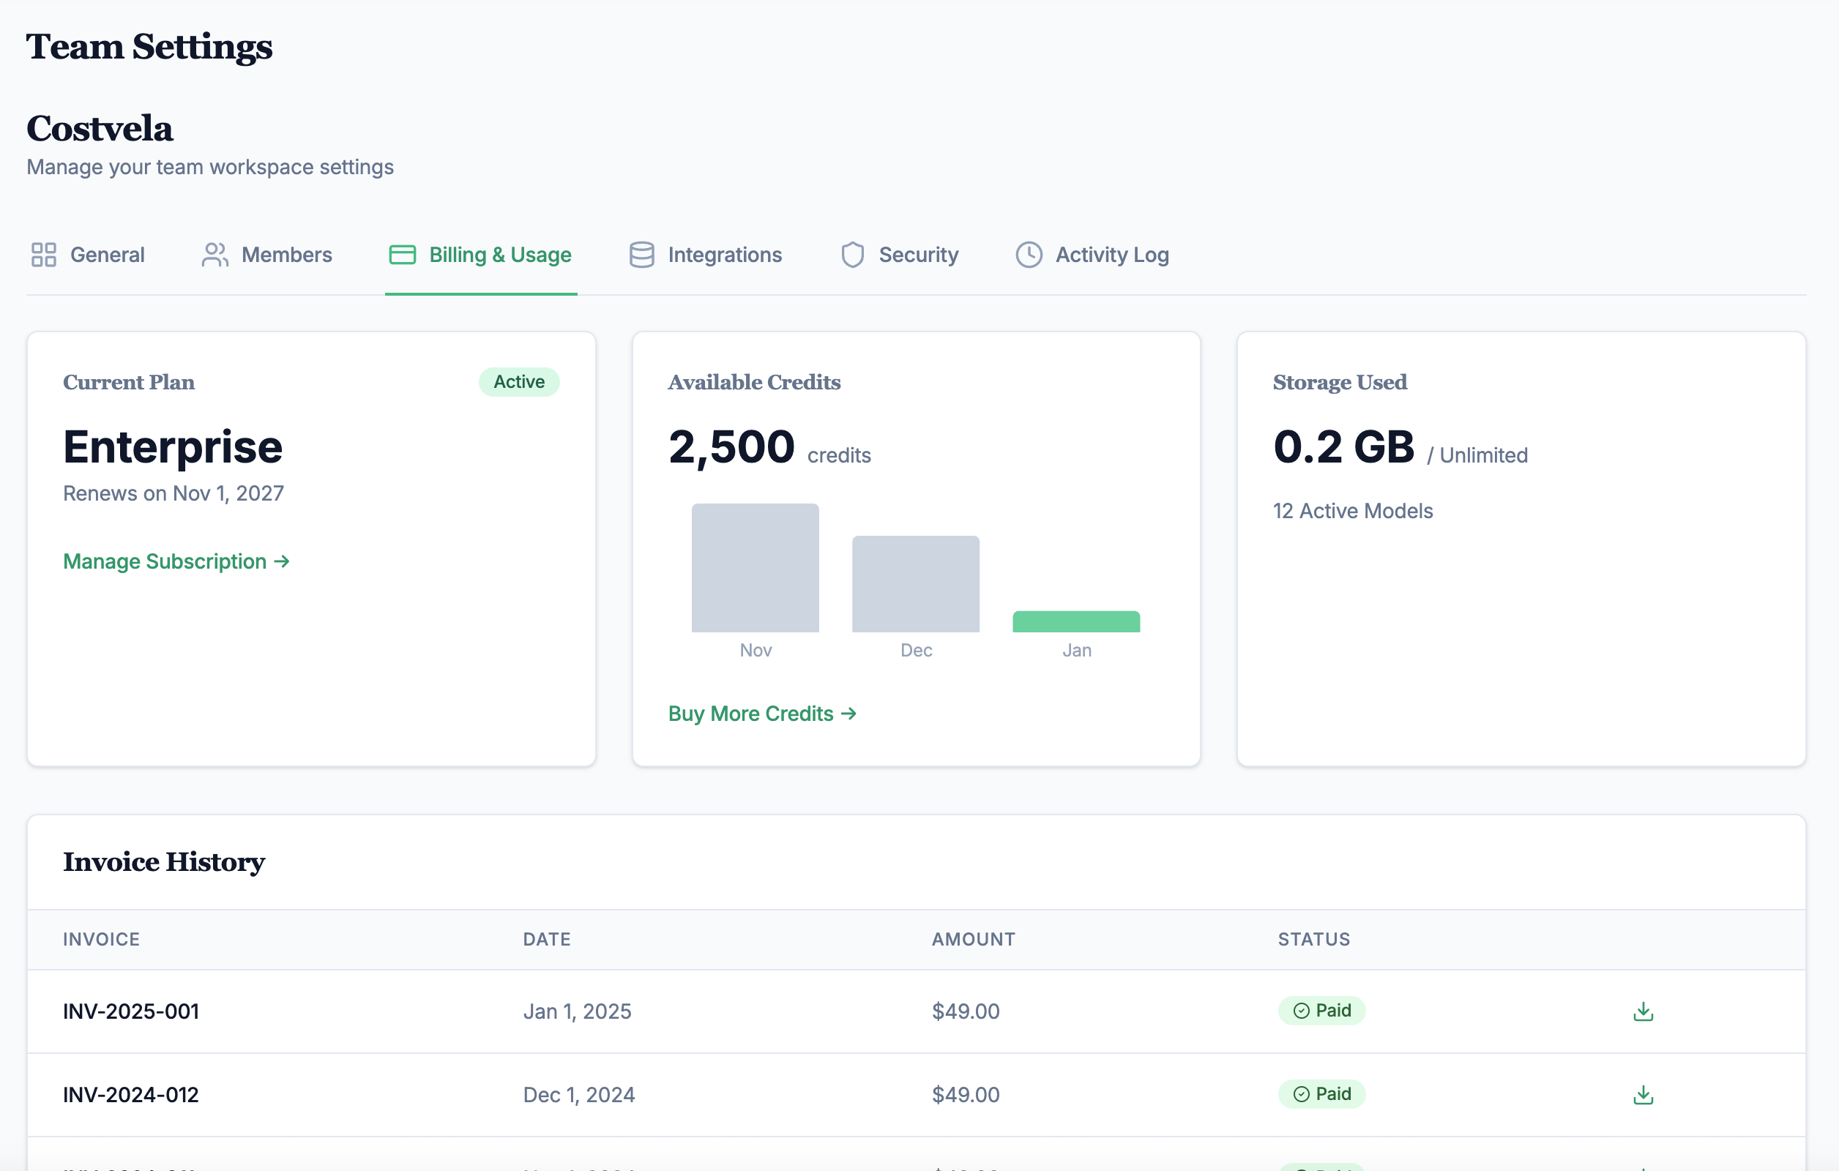Switch to the Members tab
The image size is (1839, 1171).
(x=286, y=254)
